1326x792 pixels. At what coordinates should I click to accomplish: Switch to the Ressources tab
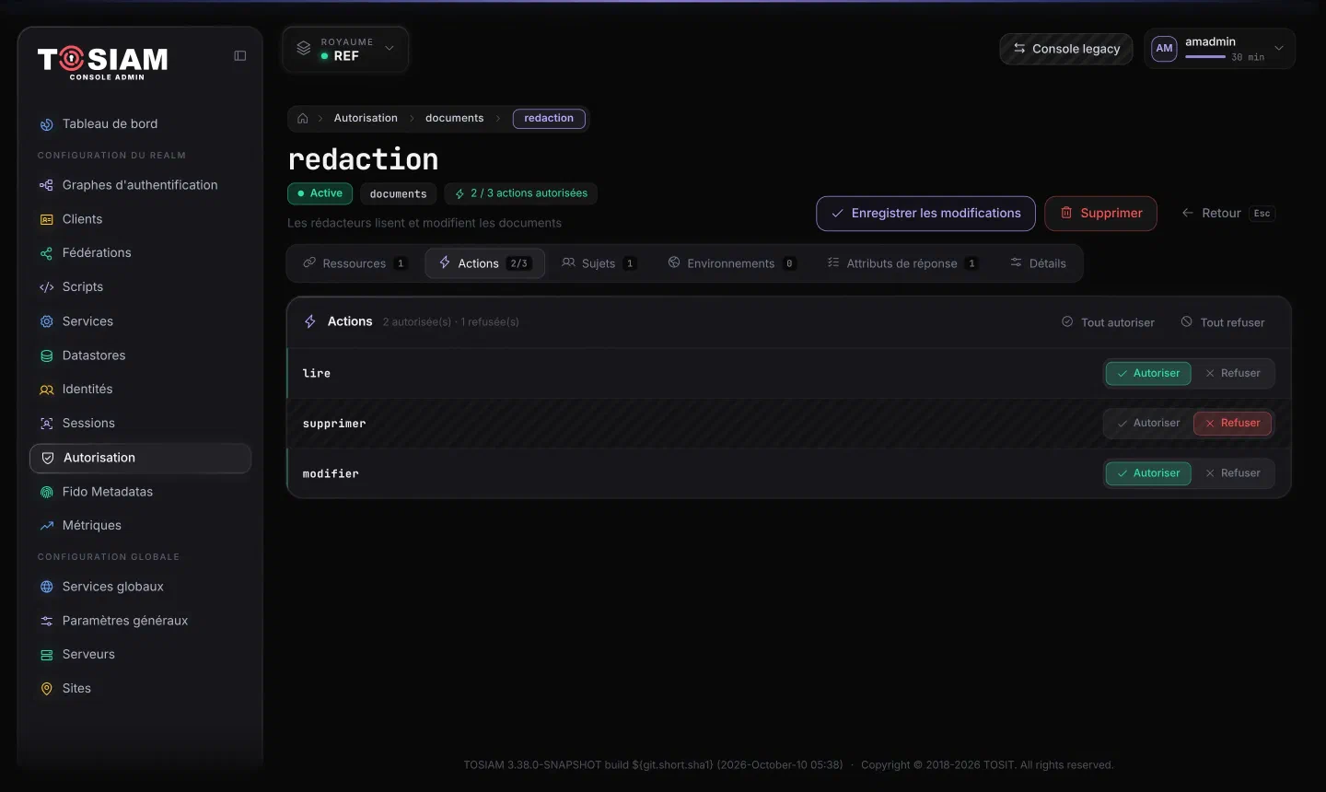[x=355, y=263]
